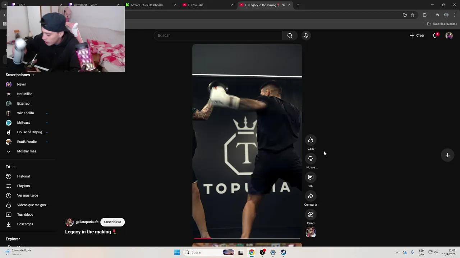Viewport: 460px width, 258px height.
Task: Open Chrome from the taskbar
Action: point(252,252)
